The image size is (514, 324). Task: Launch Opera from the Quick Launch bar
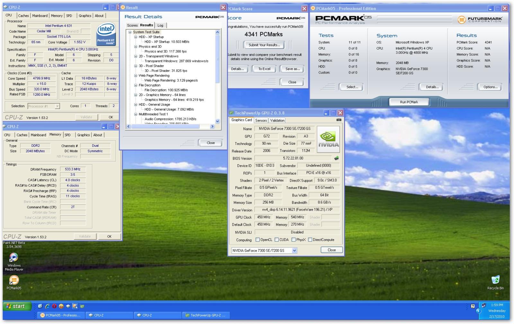pos(54,306)
